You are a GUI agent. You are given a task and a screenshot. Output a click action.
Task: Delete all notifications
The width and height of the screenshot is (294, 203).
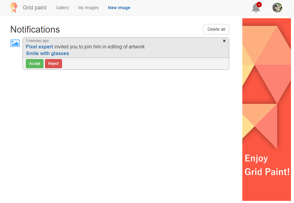(x=216, y=29)
